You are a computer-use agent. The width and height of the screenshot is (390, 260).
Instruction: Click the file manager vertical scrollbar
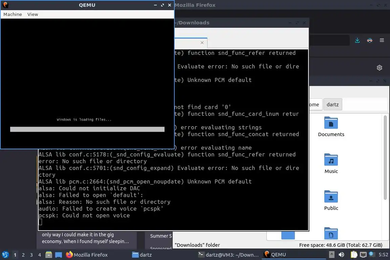[x=385, y=157]
